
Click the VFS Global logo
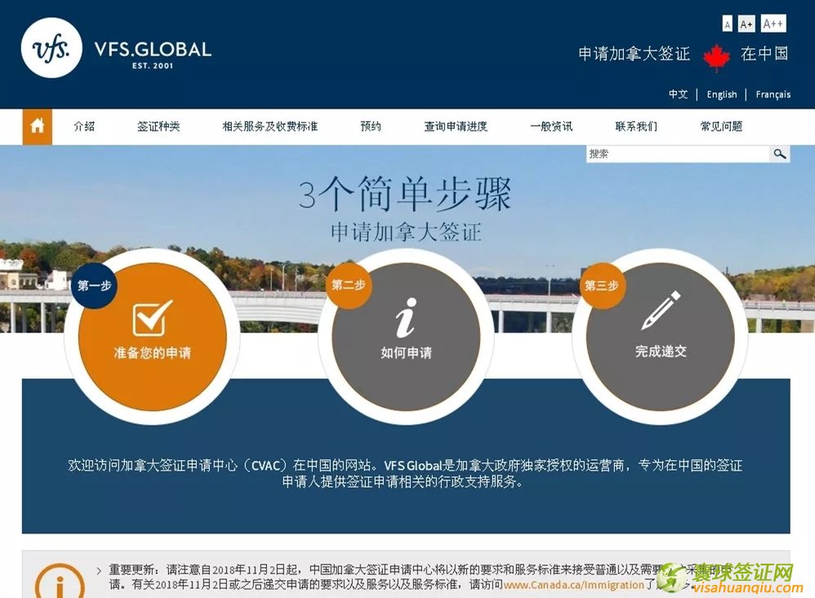(51, 48)
